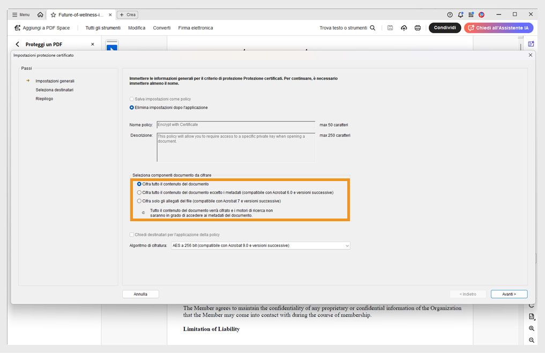Select Cifra solo gli allegati del file option
The width and height of the screenshot is (545, 353).
tap(139, 201)
